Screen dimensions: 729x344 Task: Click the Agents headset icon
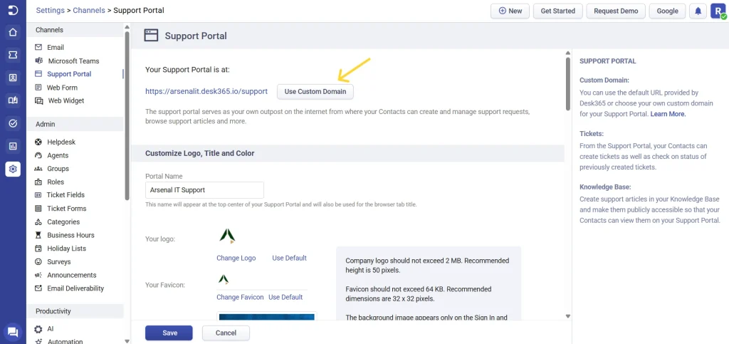click(x=38, y=155)
